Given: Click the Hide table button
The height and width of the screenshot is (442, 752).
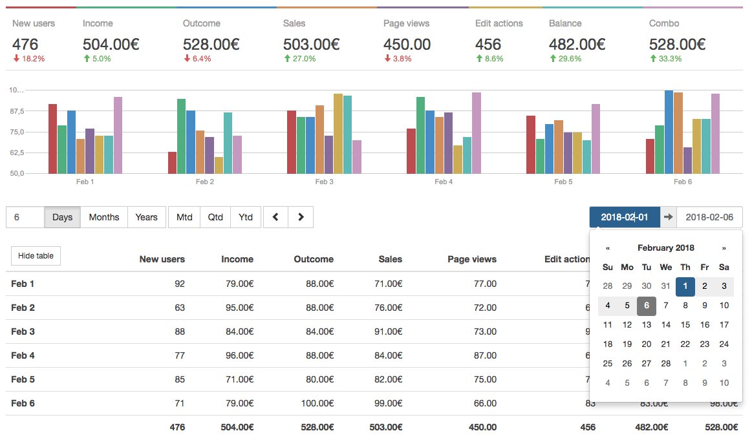Looking at the screenshot, I should click(x=36, y=256).
